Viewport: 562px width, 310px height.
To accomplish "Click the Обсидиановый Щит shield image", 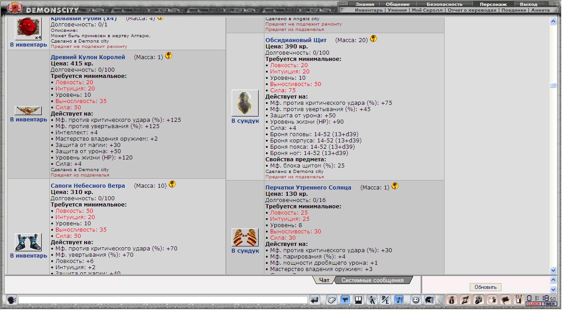I will tap(245, 103).
